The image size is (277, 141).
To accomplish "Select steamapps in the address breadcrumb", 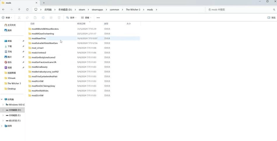I will [97, 10].
